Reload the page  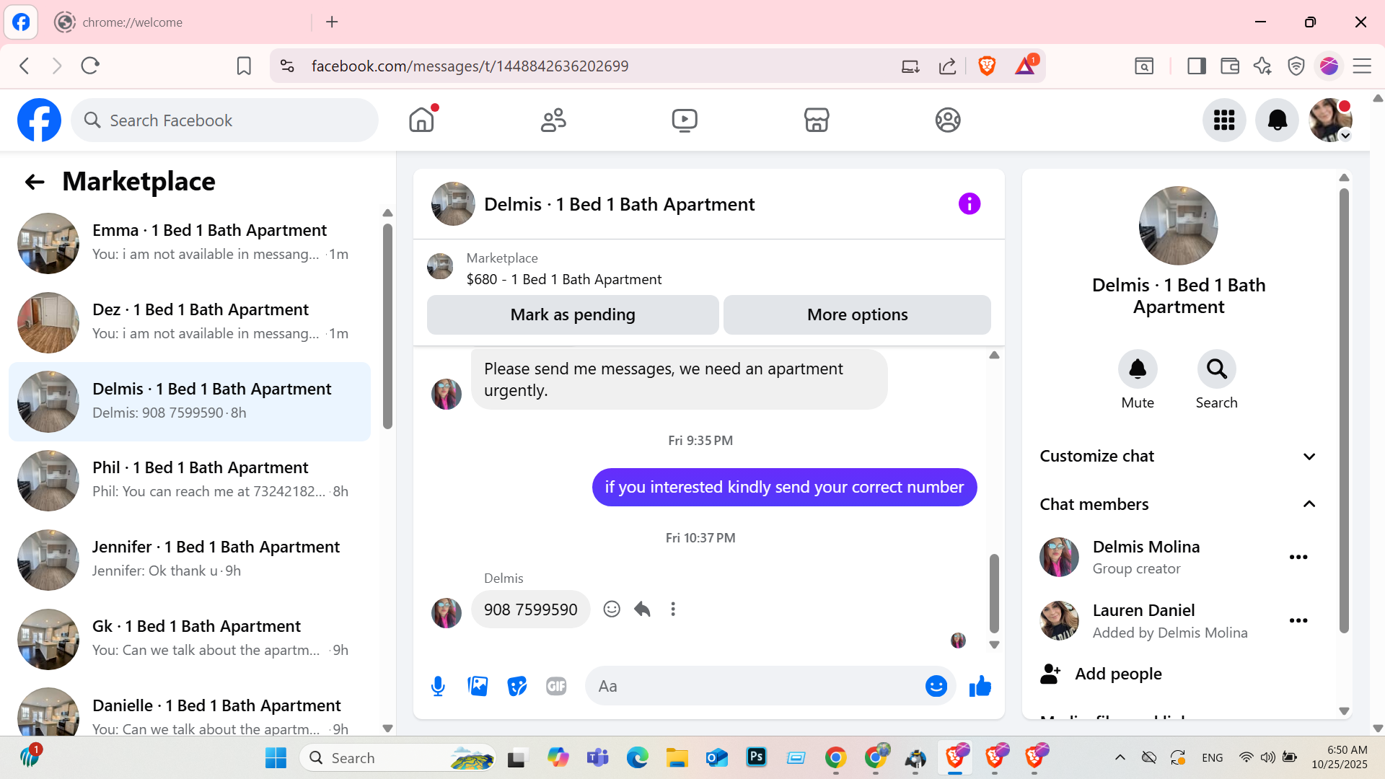(90, 66)
